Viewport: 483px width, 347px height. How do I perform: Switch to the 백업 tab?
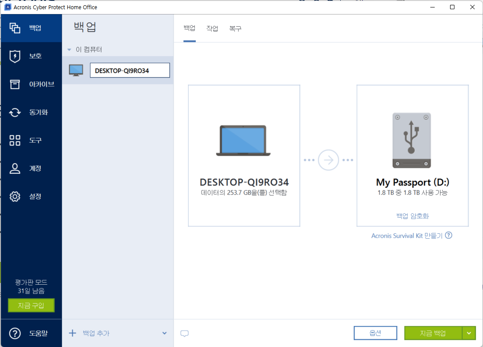click(189, 29)
